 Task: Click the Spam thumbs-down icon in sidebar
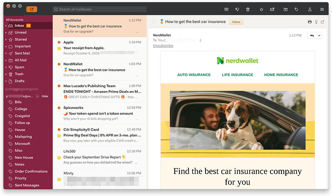pyautogui.click(x=11, y=67)
